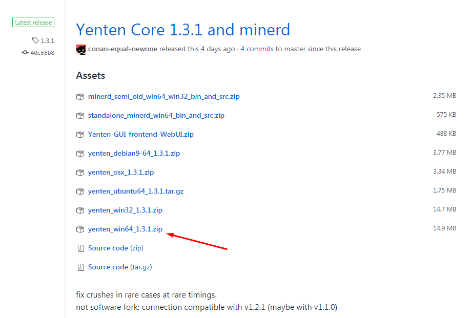Click the 575 KB file size text

point(446,115)
